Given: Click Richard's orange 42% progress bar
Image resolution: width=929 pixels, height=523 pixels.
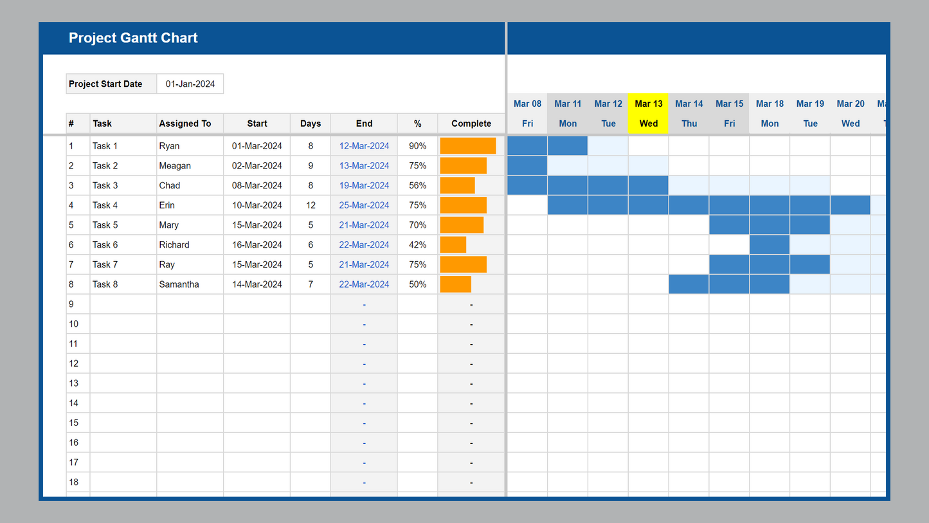Looking at the screenshot, I should 453,244.
